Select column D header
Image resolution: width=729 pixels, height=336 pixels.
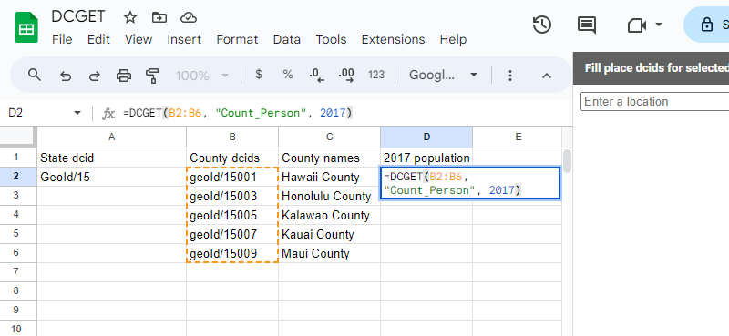(x=426, y=137)
